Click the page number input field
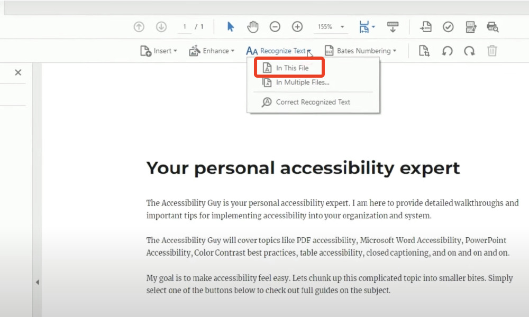 coord(185,26)
